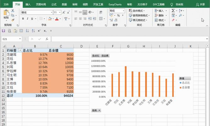Switch to the 插入 tab
This screenshot has width=210, height=126.
click(x=28, y=4)
